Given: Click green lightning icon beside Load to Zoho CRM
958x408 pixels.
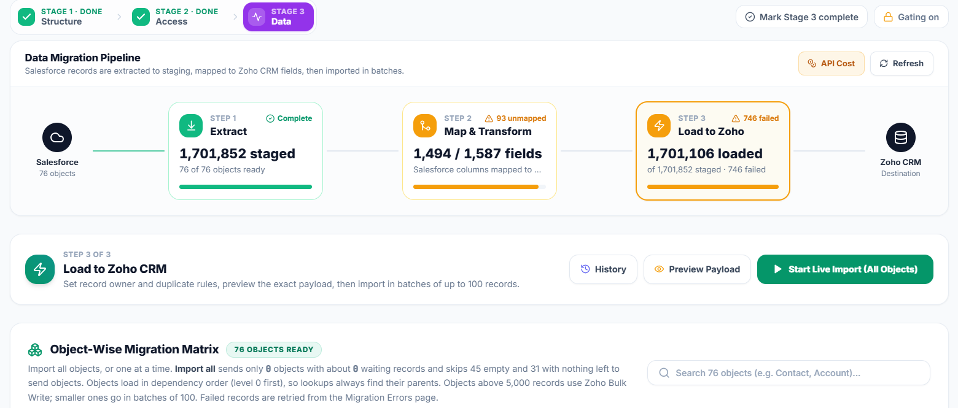Looking at the screenshot, I should (x=40, y=269).
